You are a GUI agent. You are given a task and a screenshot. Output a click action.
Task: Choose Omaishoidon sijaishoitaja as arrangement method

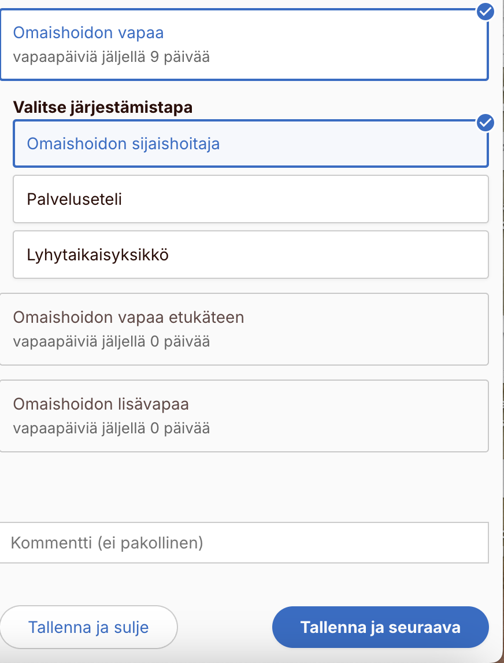coord(123,143)
